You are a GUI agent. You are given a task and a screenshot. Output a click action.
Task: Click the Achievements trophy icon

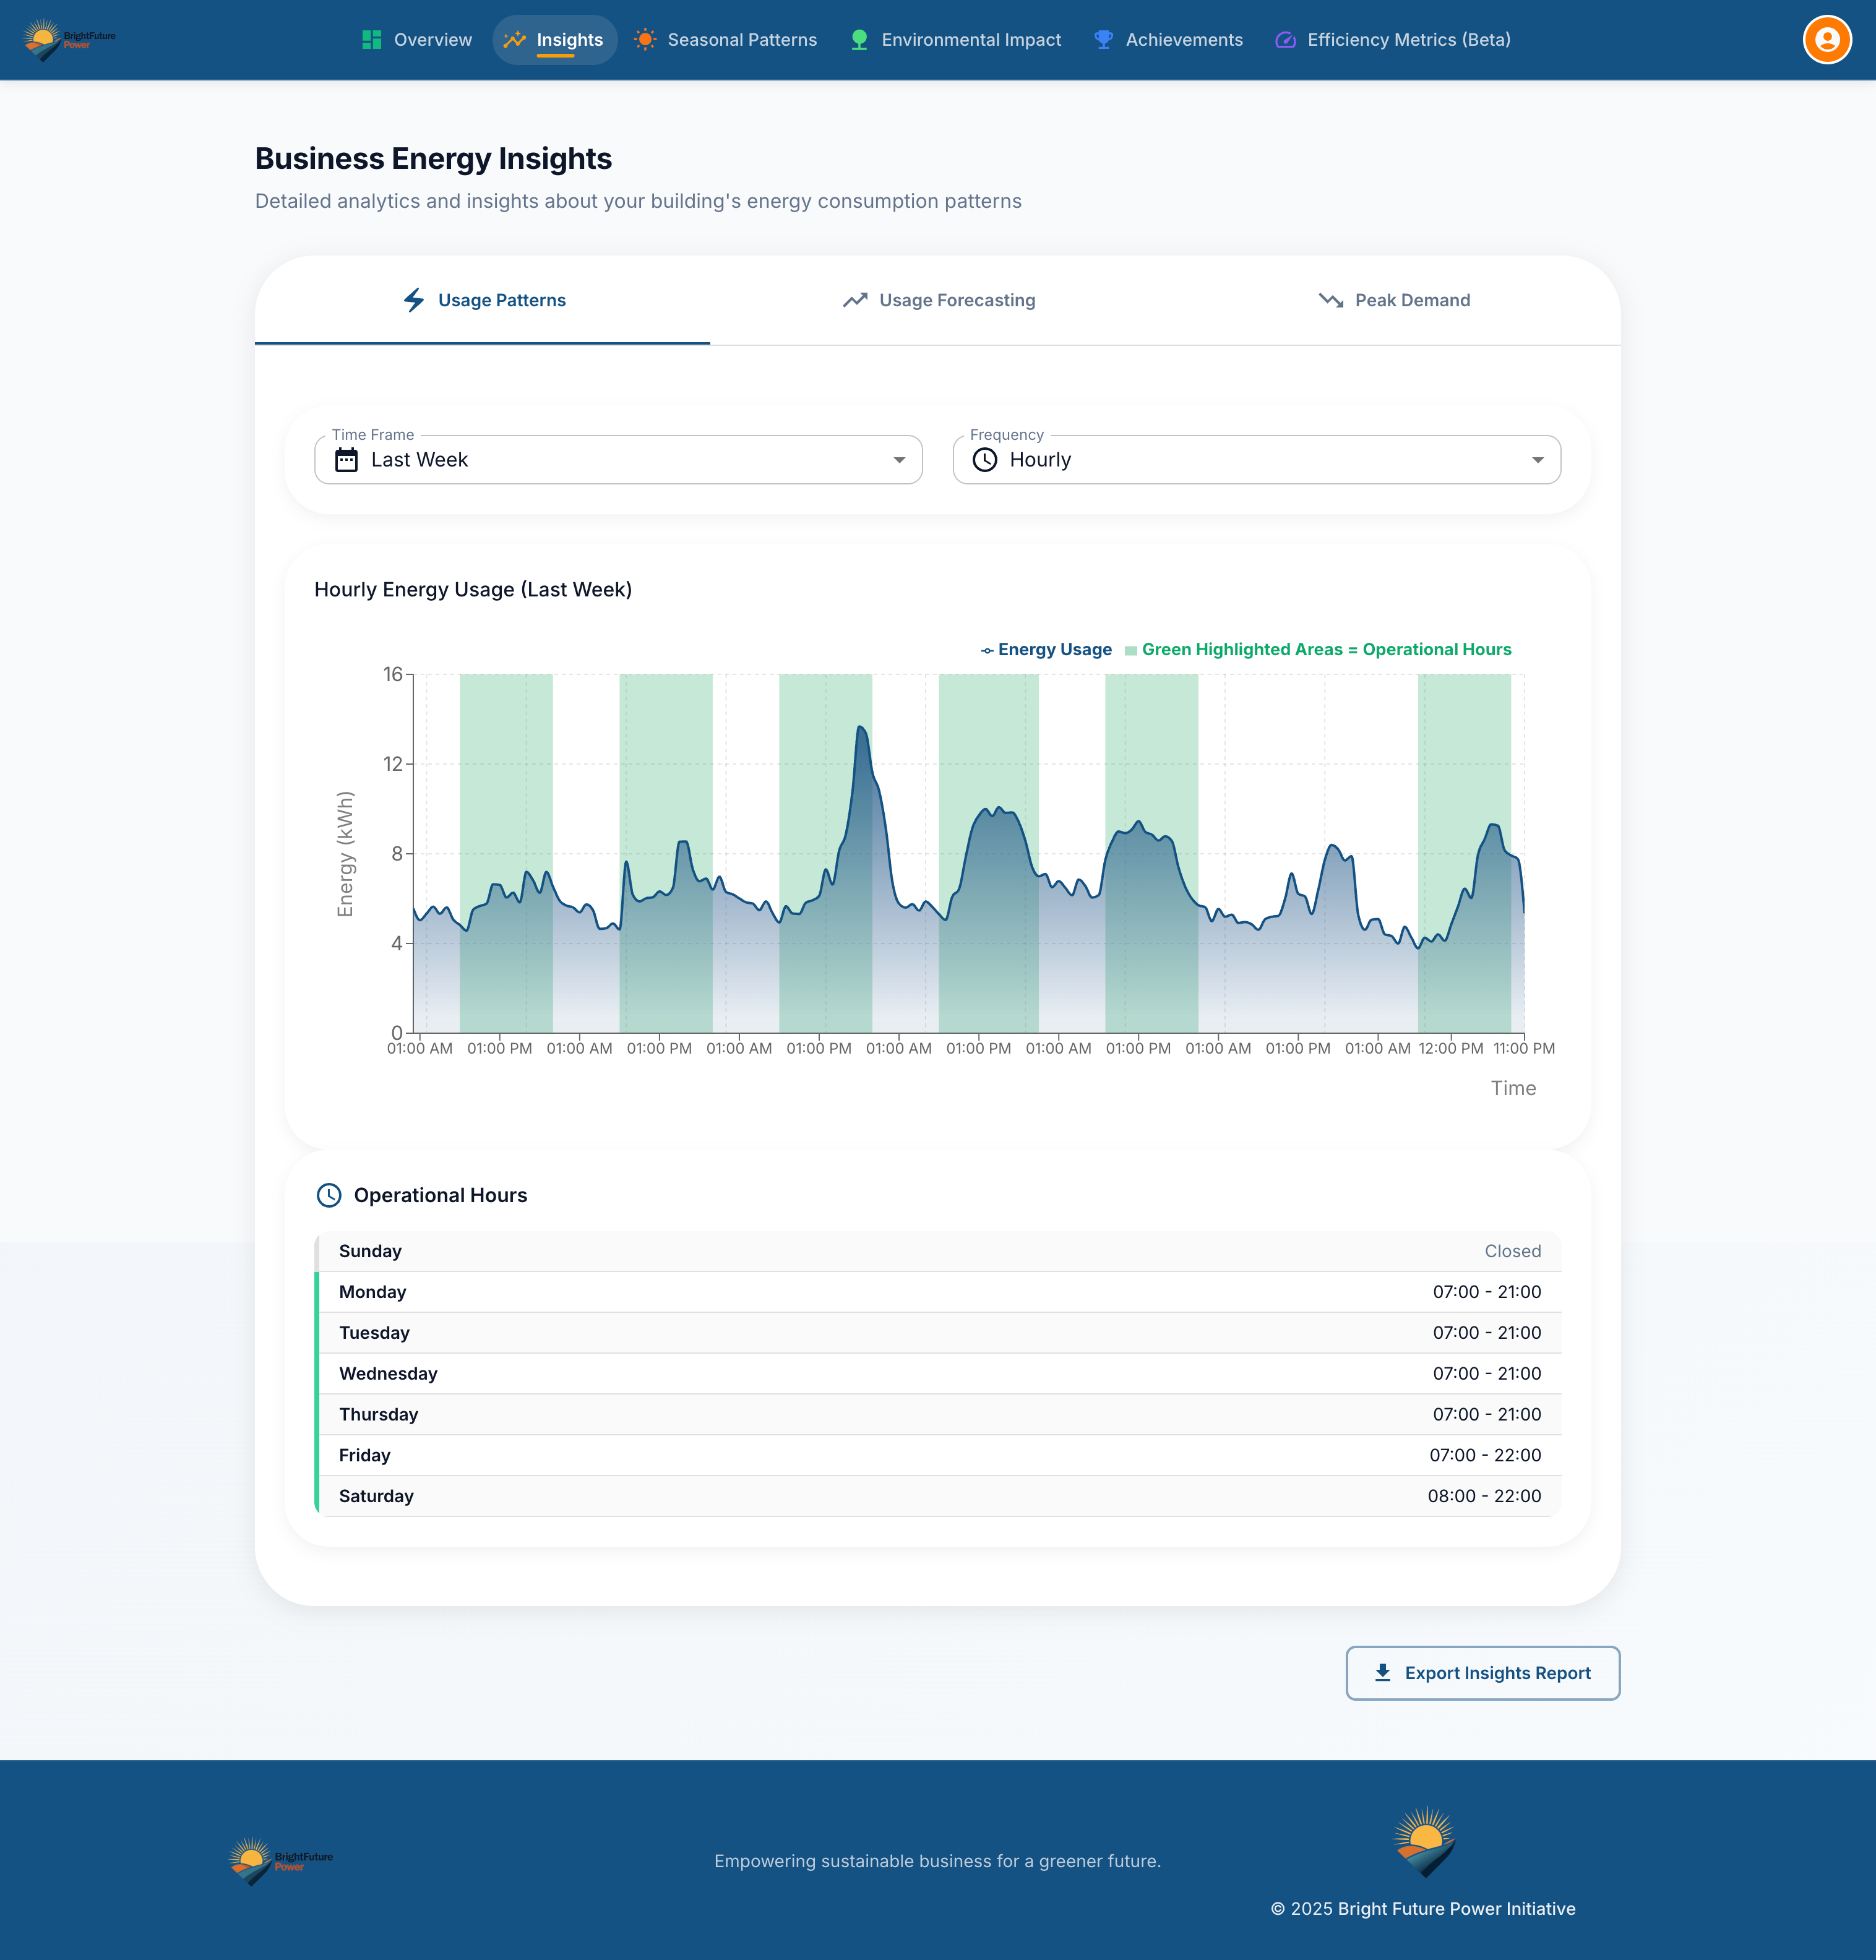tap(1103, 40)
